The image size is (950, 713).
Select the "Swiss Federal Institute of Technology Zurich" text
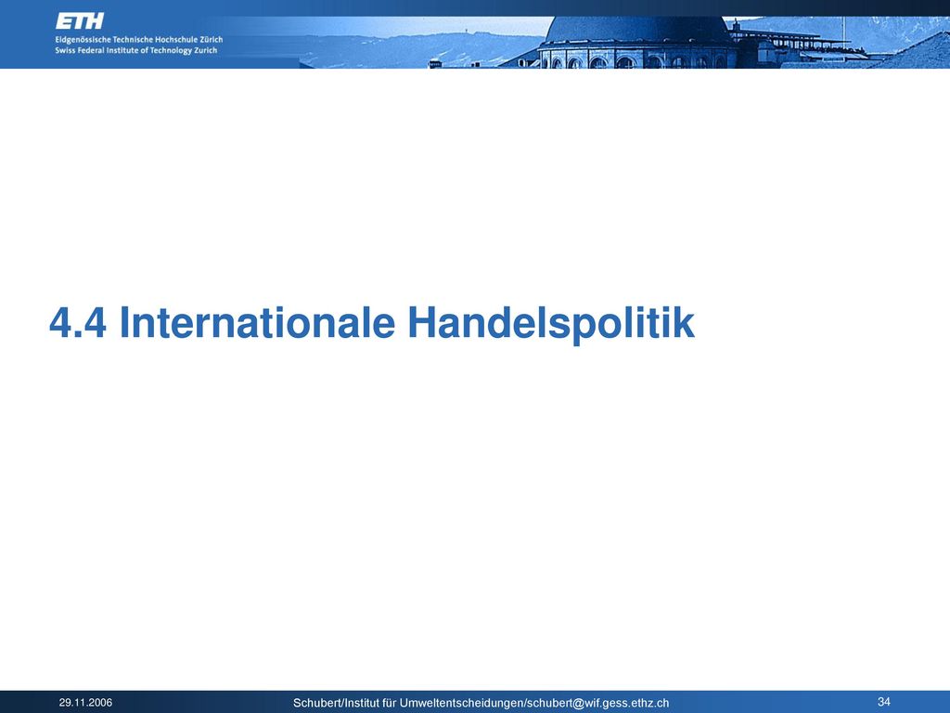pyautogui.click(x=135, y=50)
